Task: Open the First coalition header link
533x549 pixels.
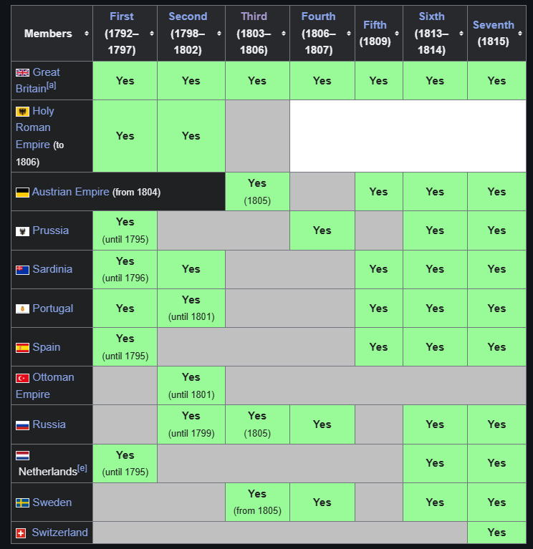Action: point(122,16)
